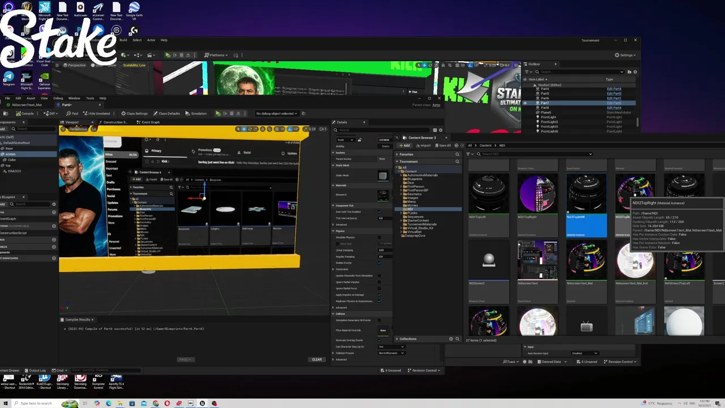Image resolution: width=725 pixels, height=408 pixels.
Task: Toggle Enable Gravity checkbox
Action: point(379,263)
